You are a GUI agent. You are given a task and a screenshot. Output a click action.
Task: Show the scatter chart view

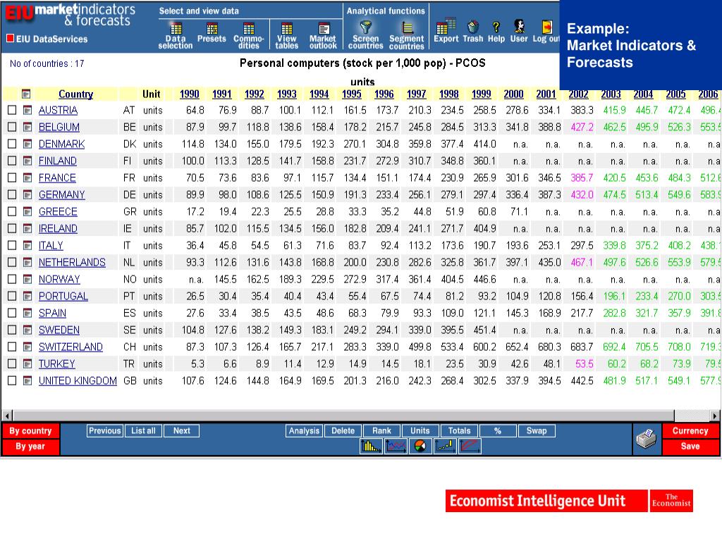pos(446,446)
